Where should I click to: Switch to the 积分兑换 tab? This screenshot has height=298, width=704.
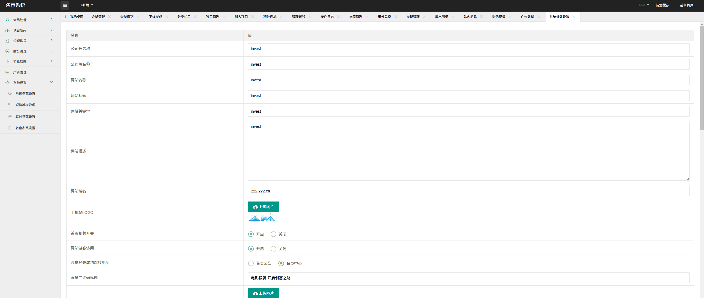[384, 17]
